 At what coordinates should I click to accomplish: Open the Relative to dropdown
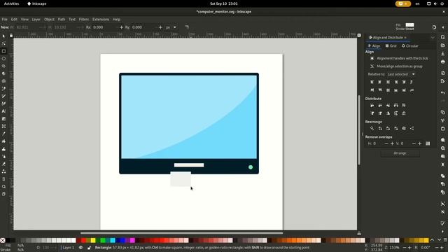pos(401,74)
